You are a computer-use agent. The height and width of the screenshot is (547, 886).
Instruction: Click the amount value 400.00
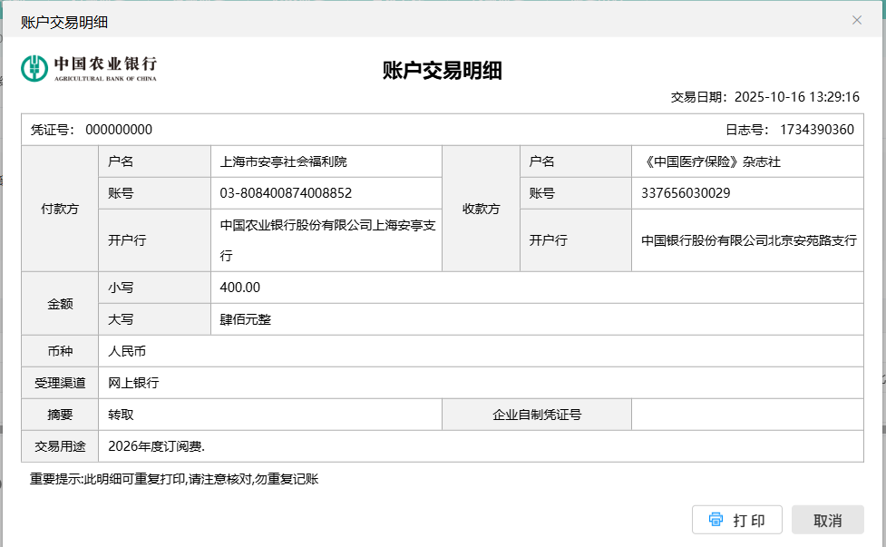pyautogui.click(x=240, y=288)
